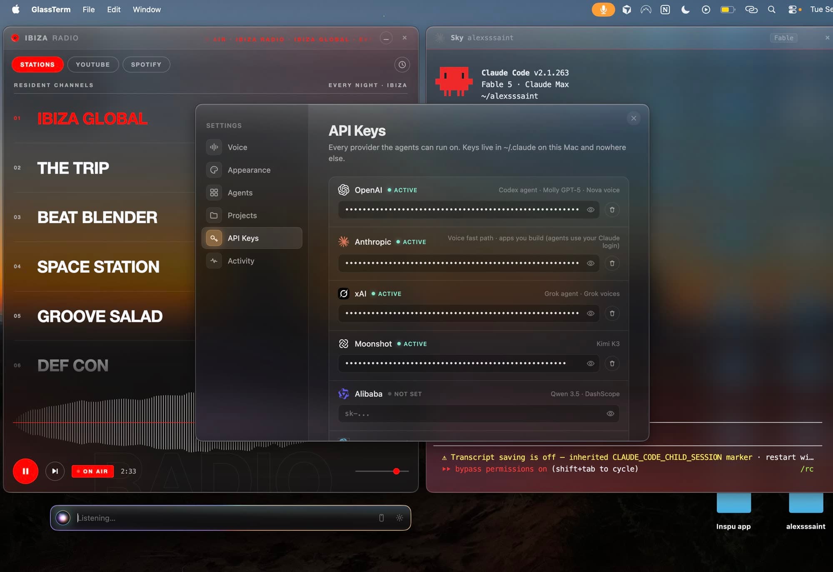Delete the xAI API key
This screenshot has width=833, height=572.
click(x=612, y=313)
